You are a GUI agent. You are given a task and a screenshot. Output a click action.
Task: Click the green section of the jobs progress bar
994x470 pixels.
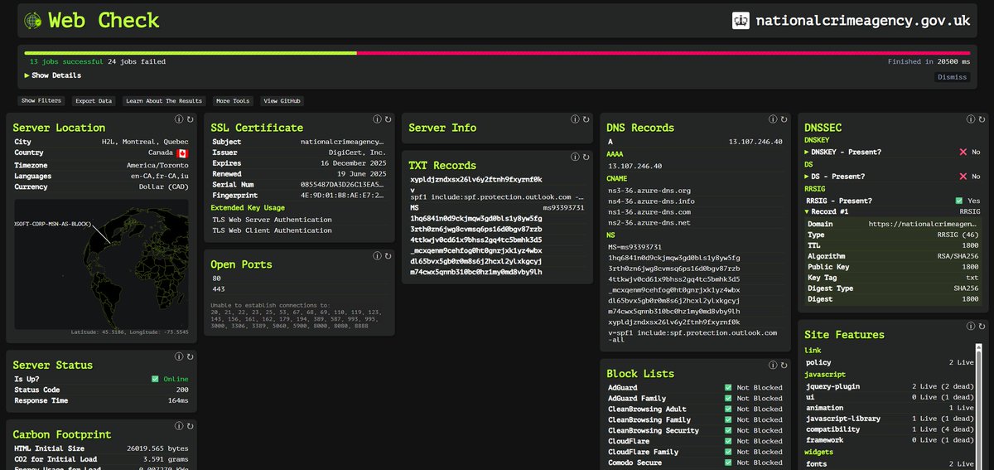click(x=191, y=52)
